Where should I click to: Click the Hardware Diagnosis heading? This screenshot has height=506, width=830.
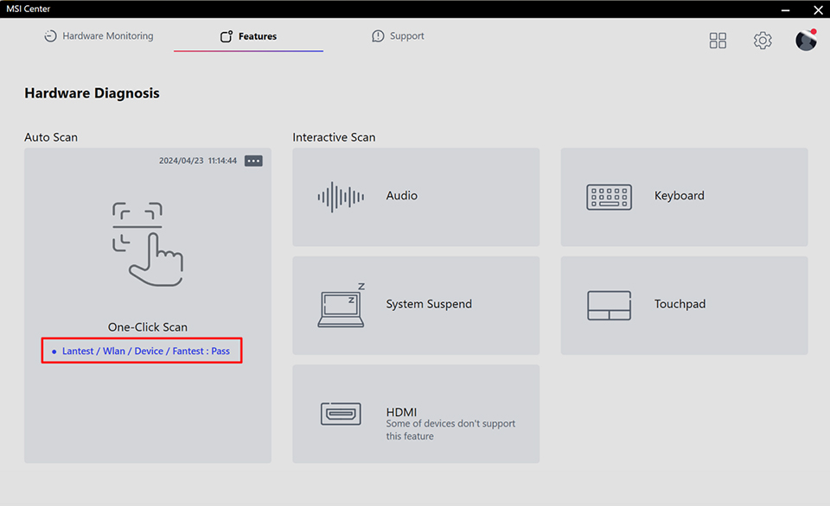click(x=93, y=93)
